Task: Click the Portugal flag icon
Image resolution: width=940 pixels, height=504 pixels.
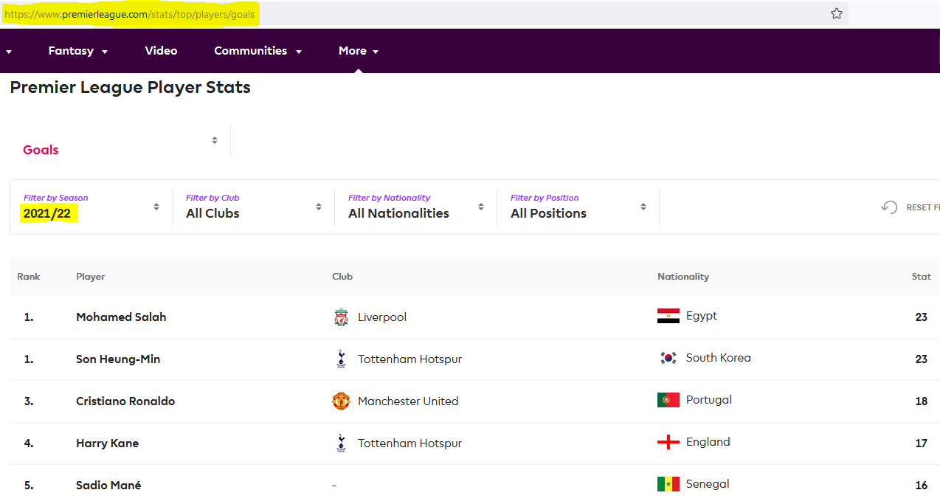Action: click(668, 400)
